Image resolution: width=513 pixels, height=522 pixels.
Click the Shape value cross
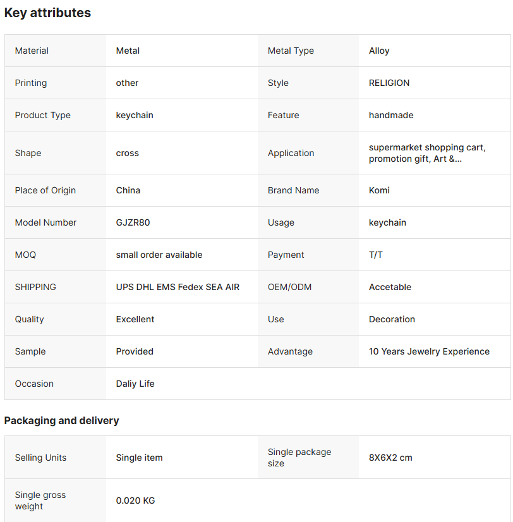tap(127, 153)
